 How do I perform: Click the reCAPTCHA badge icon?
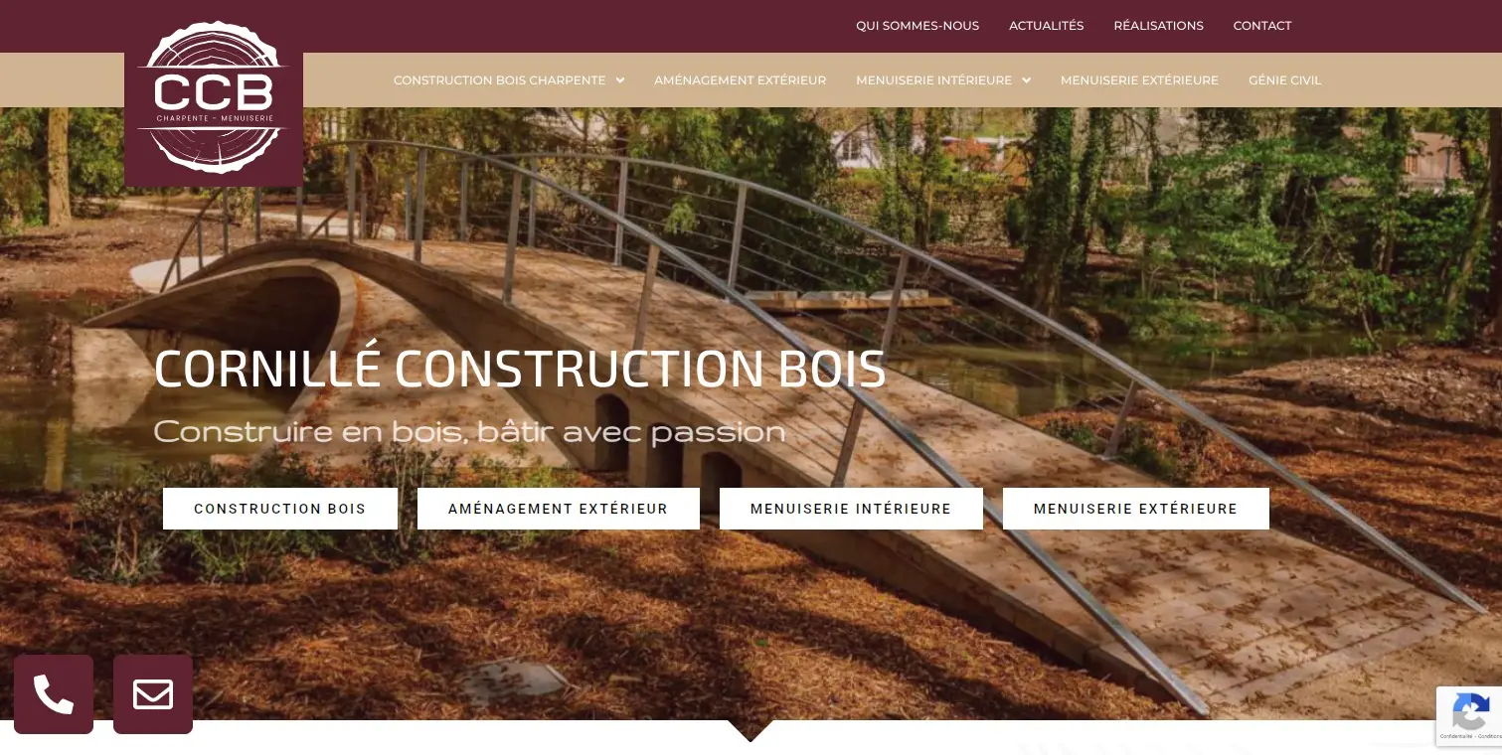(x=1470, y=712)
